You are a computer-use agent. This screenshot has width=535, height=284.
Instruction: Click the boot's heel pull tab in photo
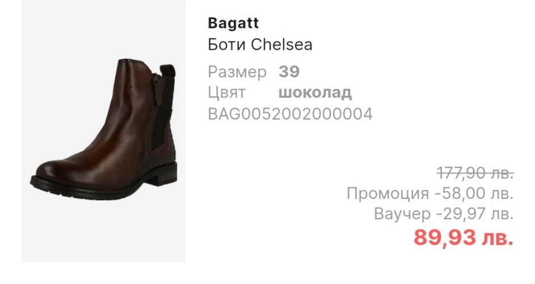168,73
